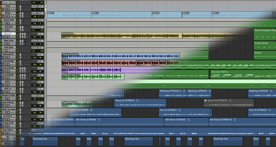Open clip gain badge on 1st Verse GTR_04-01 clip
The image size is (276, 147).
click(x=65, y=58)
